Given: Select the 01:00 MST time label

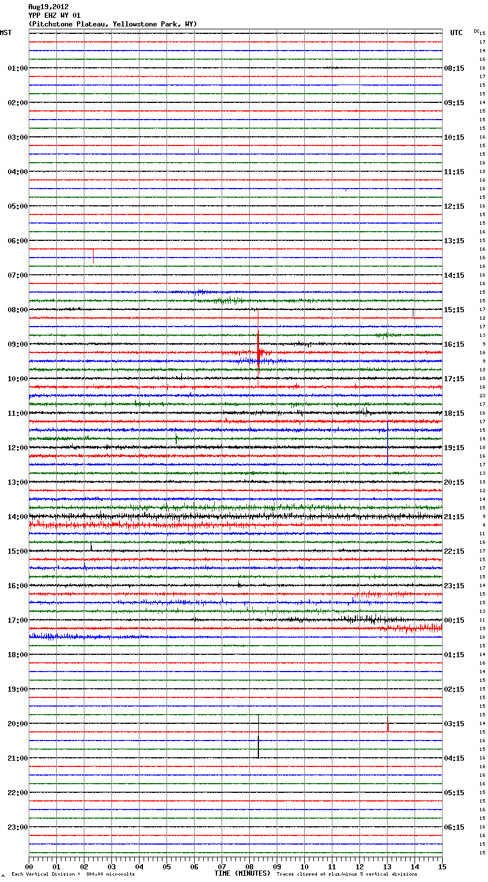Looking at the screenshot, I should point(17,68).
